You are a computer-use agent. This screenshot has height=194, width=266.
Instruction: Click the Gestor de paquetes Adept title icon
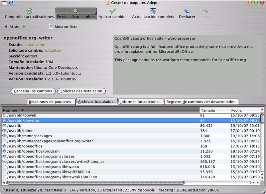point(107,3)
